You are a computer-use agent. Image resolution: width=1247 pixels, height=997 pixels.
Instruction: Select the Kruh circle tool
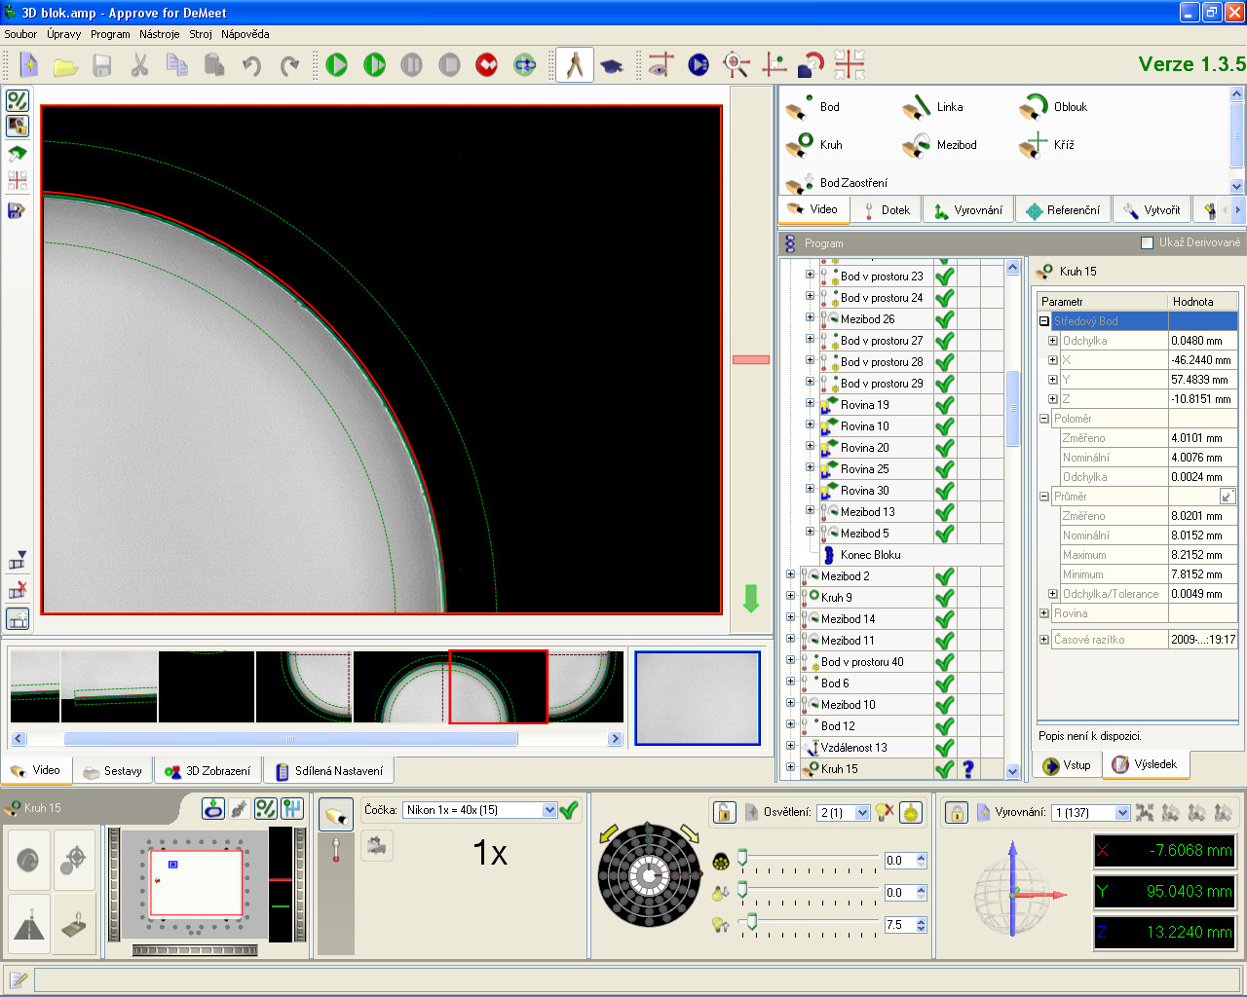(814, 145)
